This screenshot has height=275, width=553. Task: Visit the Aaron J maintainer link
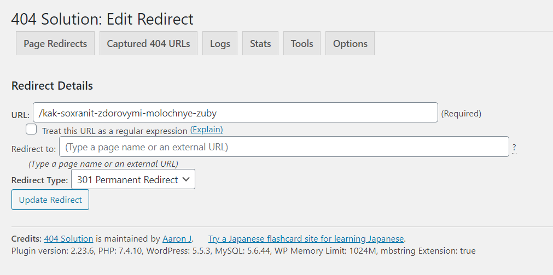pyautogui.click(x=177, y=239)
